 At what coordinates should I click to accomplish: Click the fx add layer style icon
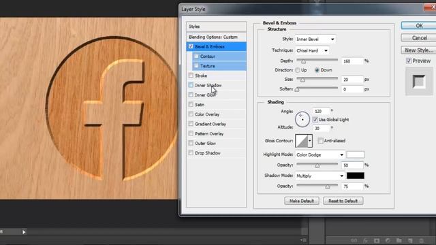click(x=365, y=240)
